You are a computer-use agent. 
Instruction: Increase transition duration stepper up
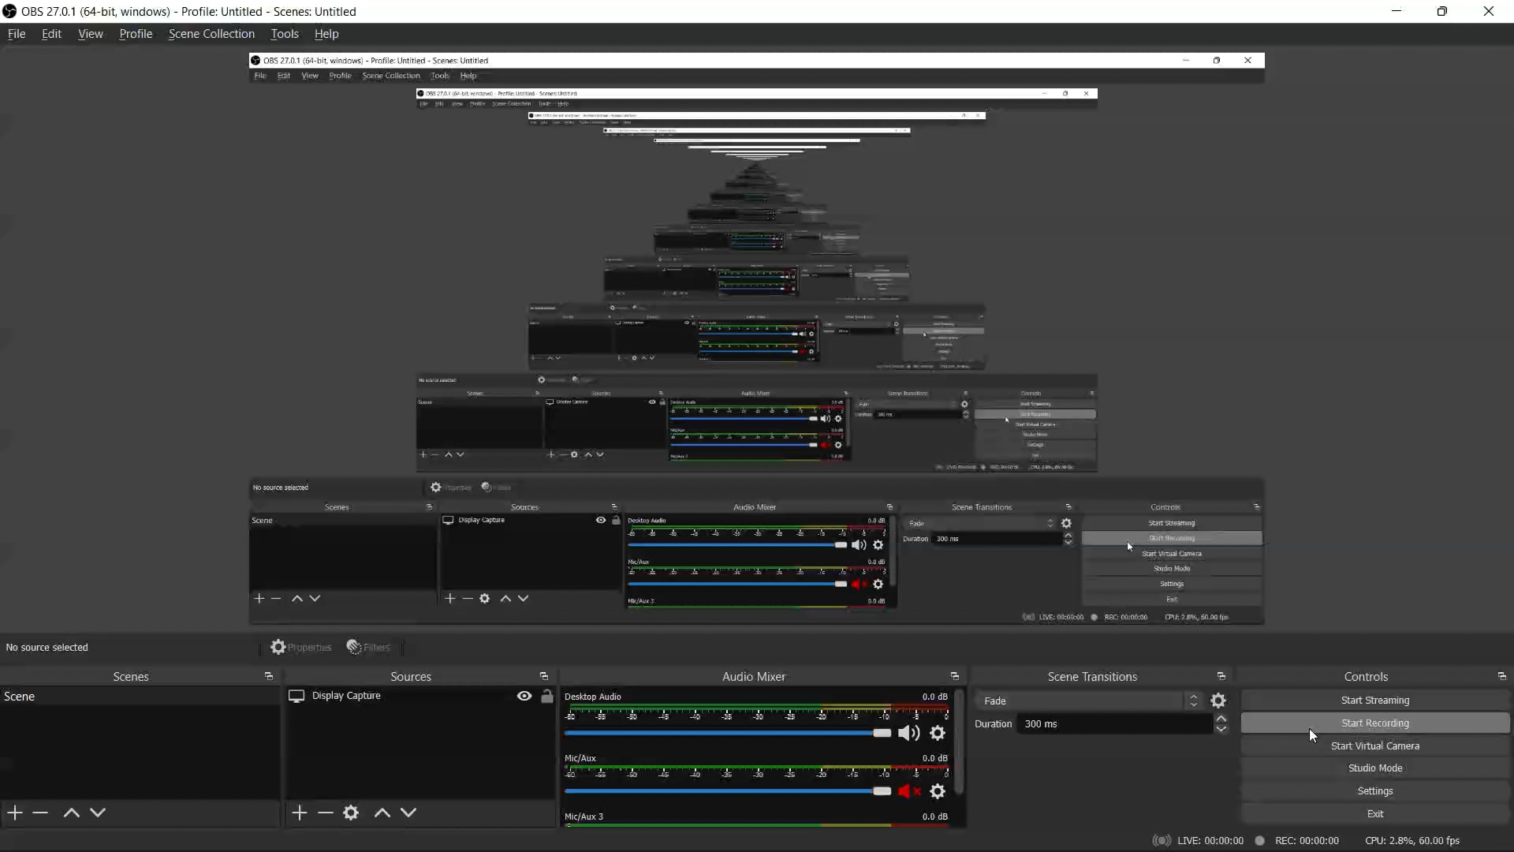(1221, 719)
